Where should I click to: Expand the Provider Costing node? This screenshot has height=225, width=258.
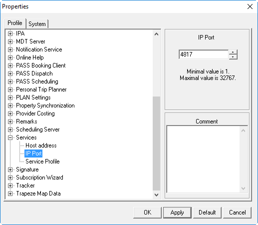(10, 113)
